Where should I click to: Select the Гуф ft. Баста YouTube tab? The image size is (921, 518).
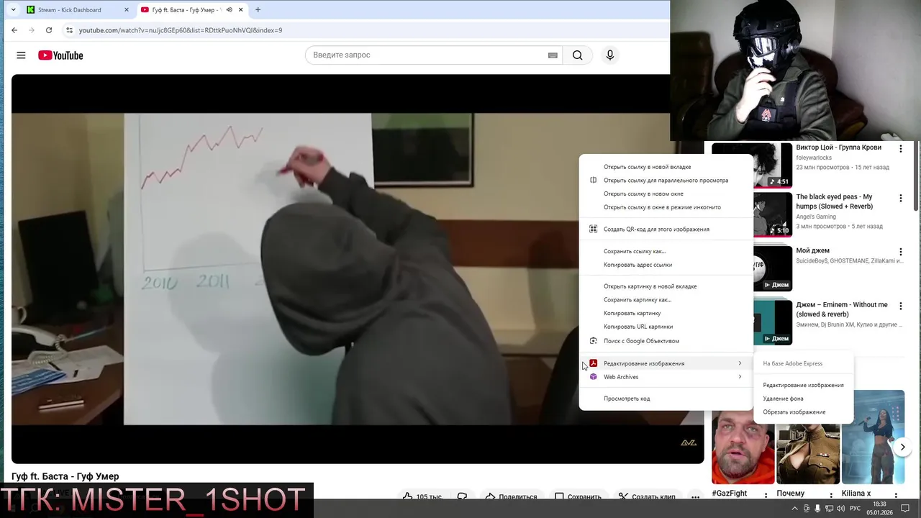(x=192, y=10)
